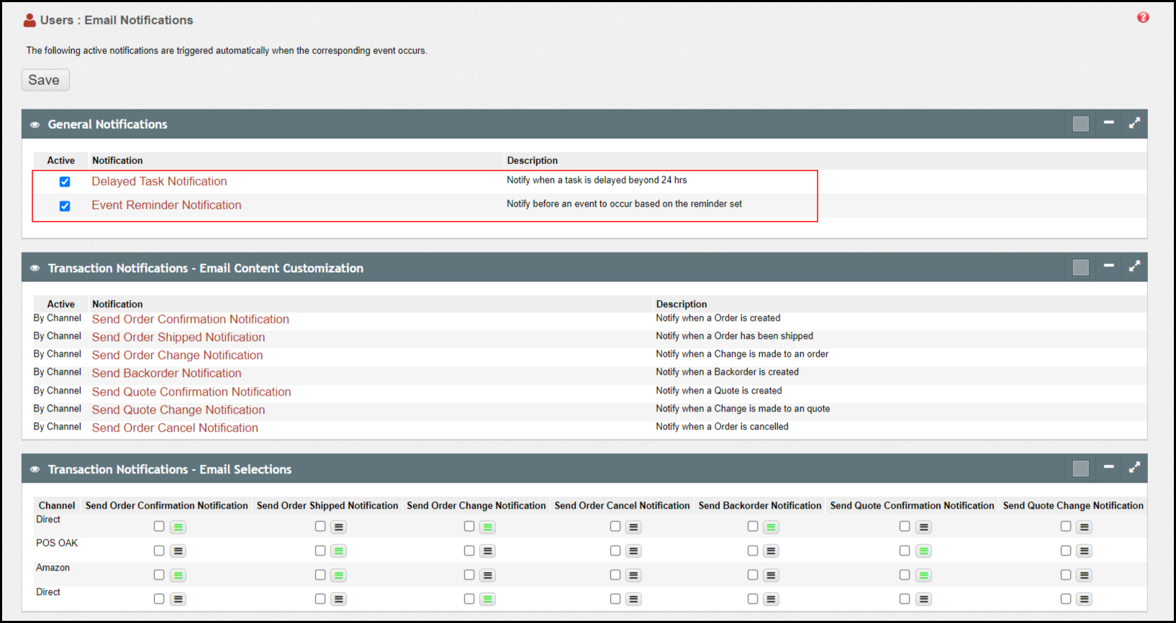This screenshot has width=1176, height=623.
Task: Uncheck the Event Reminder Notification checkbox
Action: [x=65, y=206]
